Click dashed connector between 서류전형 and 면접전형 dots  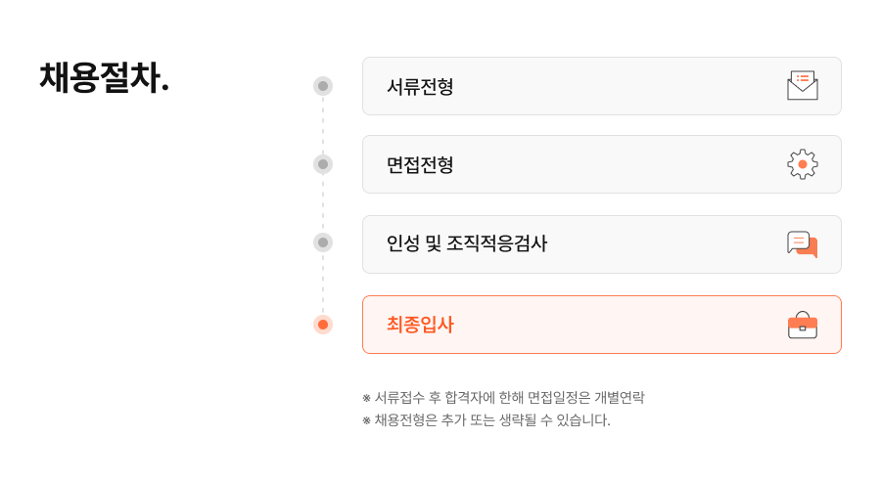tap(323, 125)
